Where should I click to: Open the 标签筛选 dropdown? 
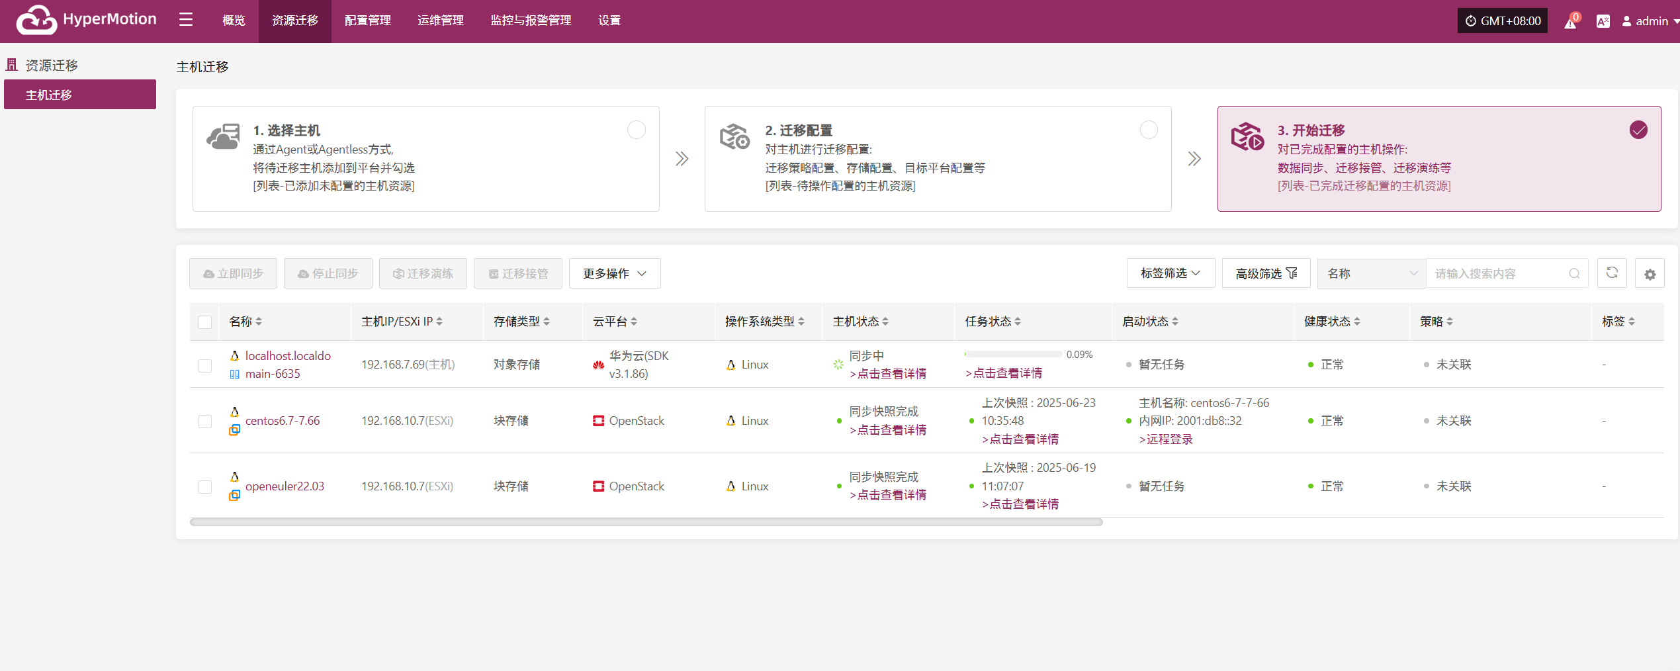1171,273
